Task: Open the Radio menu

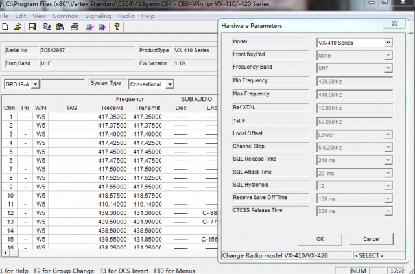Action: coord(126,16)
